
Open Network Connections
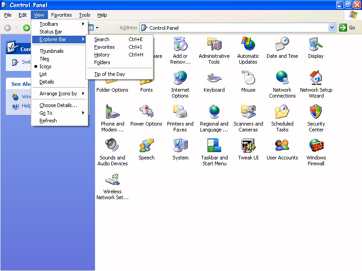pyautogui.click(x=282, y=84)
